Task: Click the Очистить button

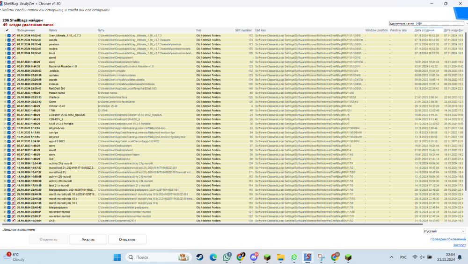Action: [127, 239]
